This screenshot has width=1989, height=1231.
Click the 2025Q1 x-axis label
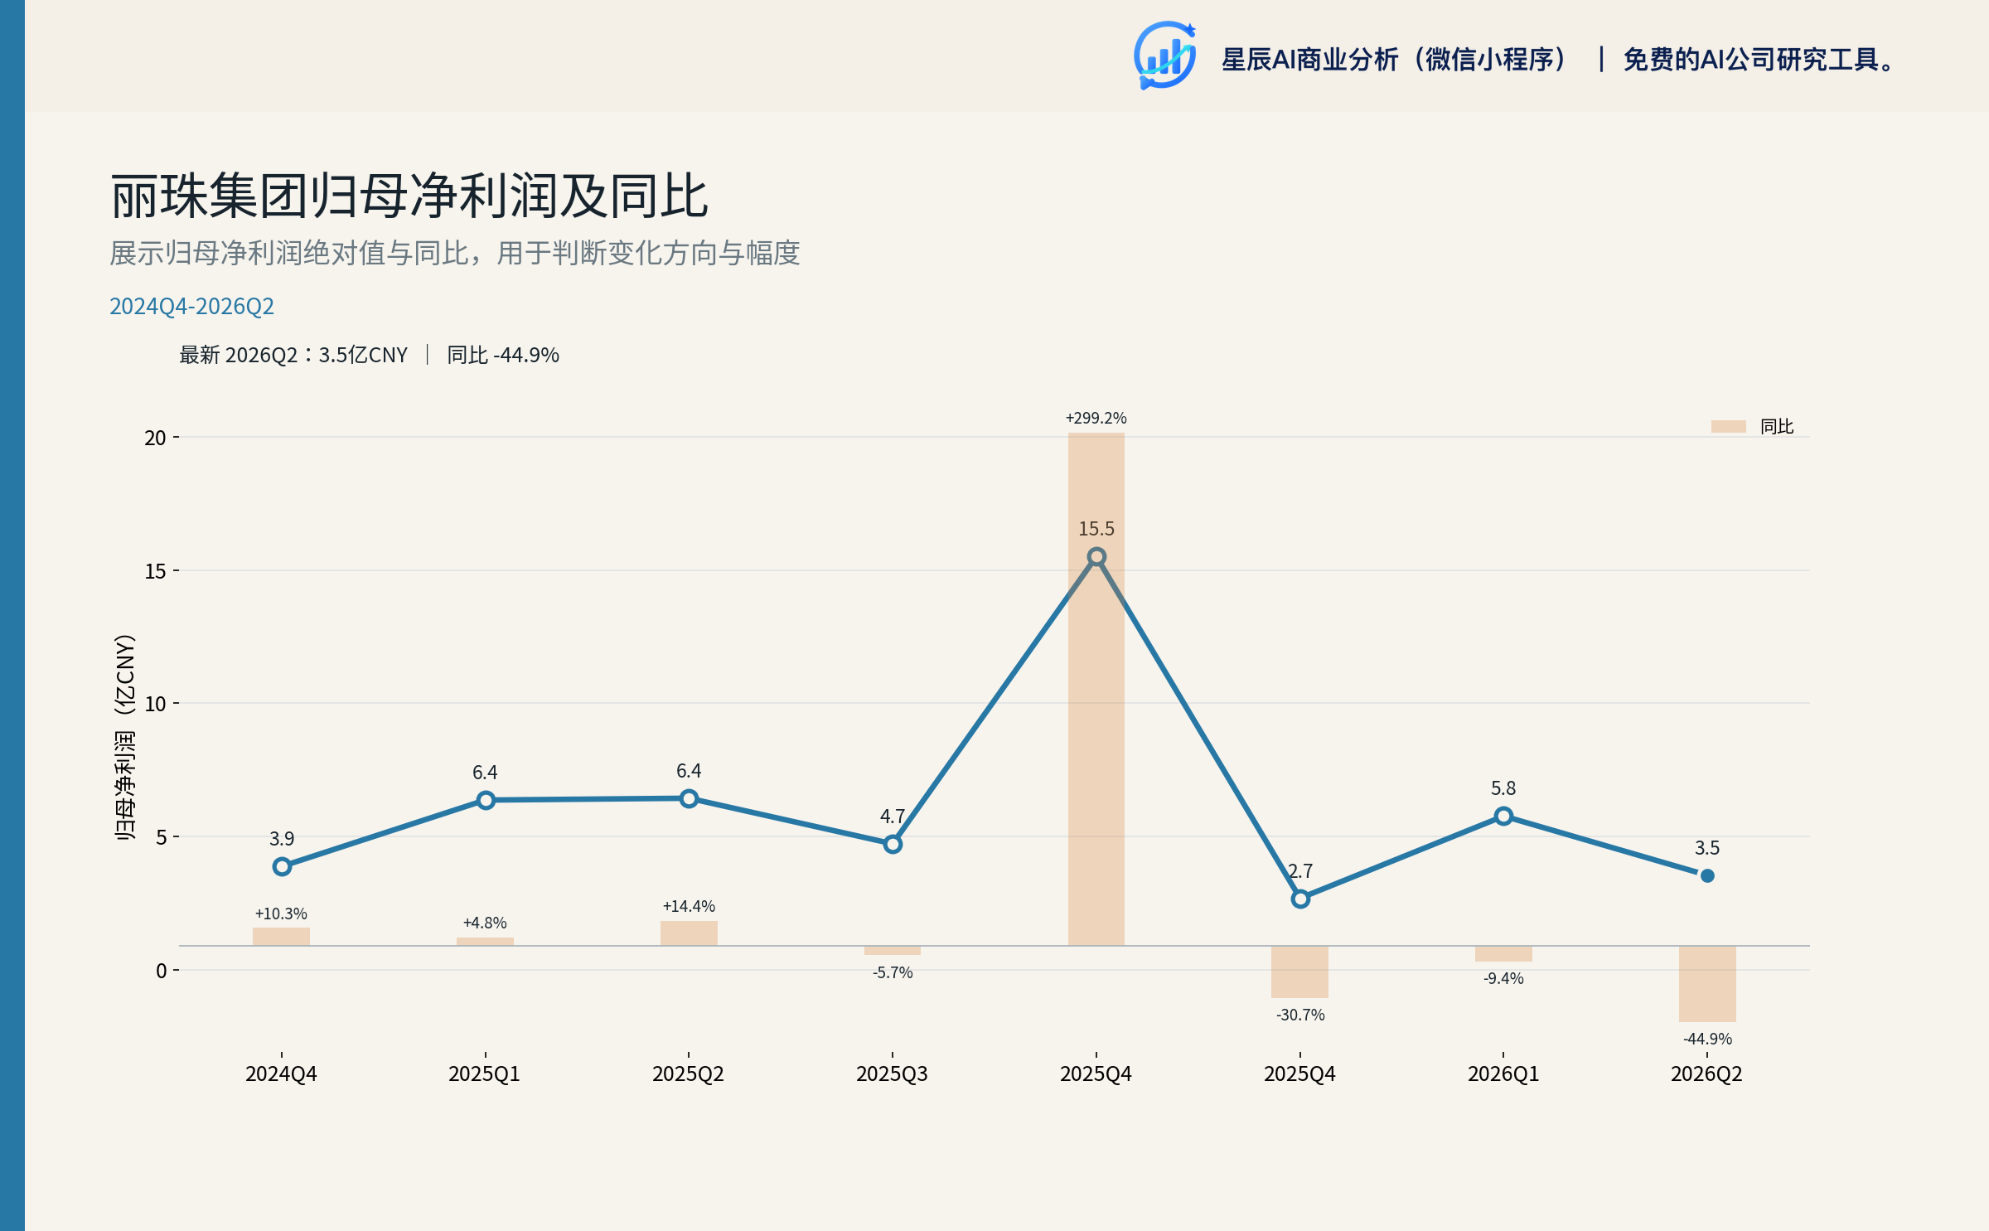tap(485, 1073)
